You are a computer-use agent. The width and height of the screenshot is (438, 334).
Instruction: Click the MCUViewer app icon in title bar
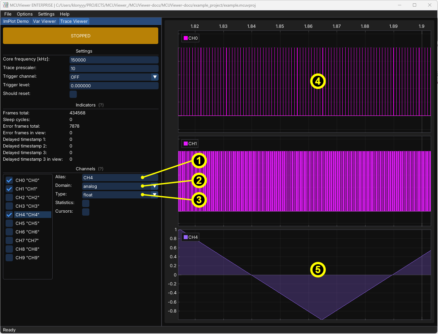[6, 5]
